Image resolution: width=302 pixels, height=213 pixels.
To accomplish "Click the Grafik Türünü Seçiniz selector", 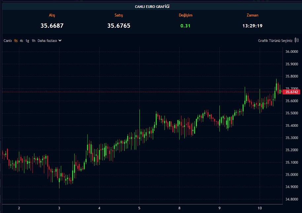I will coord(276,41).
